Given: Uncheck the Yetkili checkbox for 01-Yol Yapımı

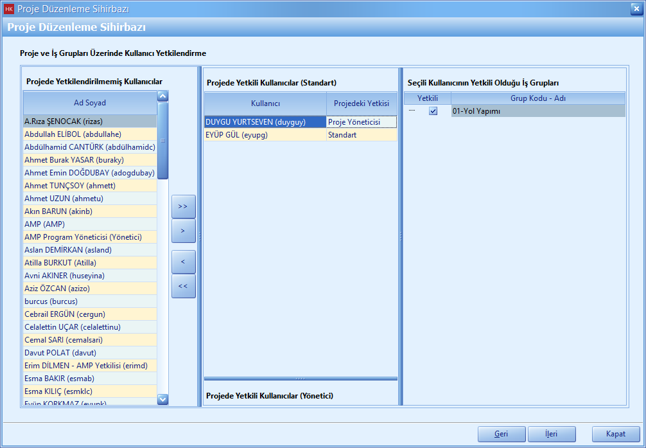Looking at the screenshot, I should tap(433, 111).
